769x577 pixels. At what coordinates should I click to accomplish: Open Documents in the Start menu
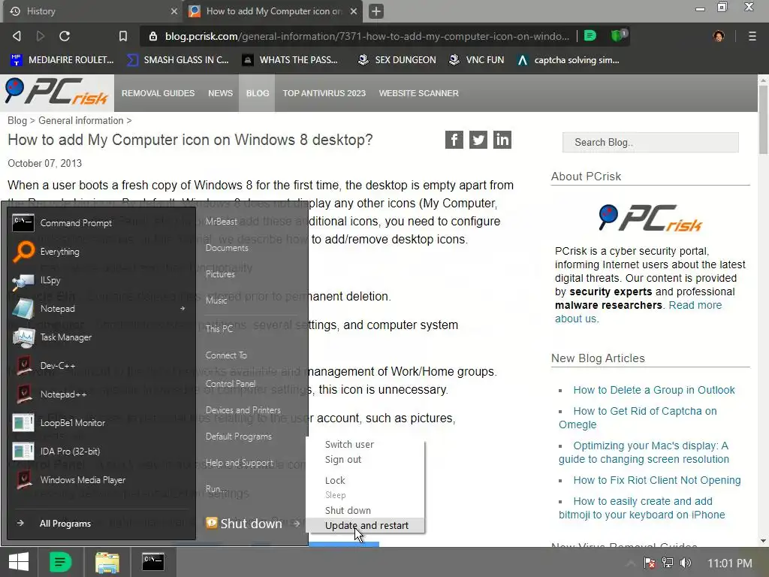tap(227, 248)
